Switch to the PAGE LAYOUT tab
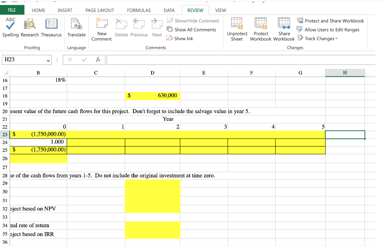The width and height of the screenshot is (385, 249). tap(100, 10)
